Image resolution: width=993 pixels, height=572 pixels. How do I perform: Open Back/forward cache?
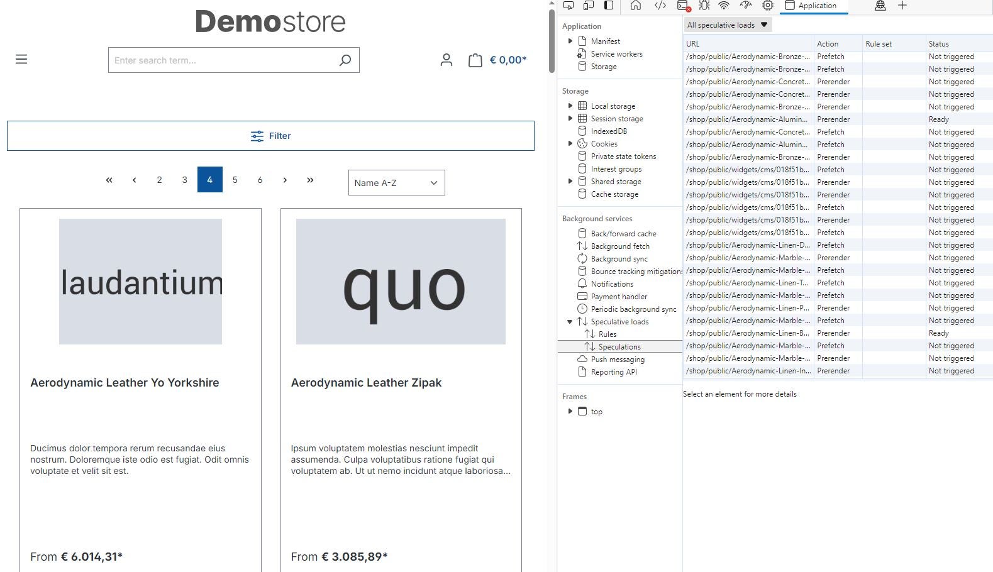coord(623,234)
